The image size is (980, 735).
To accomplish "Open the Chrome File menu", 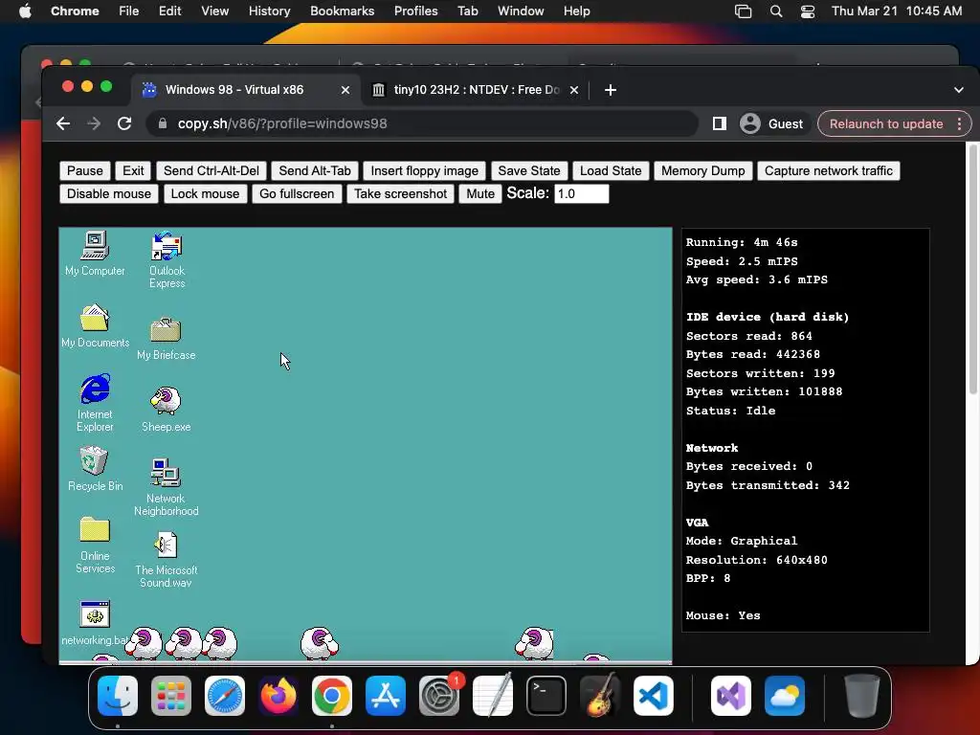I will (129, 11).
